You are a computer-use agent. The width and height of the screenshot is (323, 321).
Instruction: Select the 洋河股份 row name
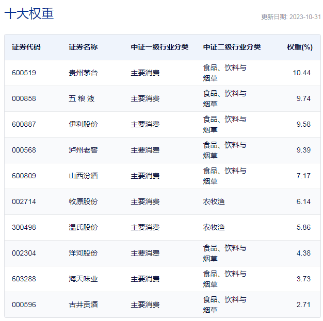(x=83, y=253)
